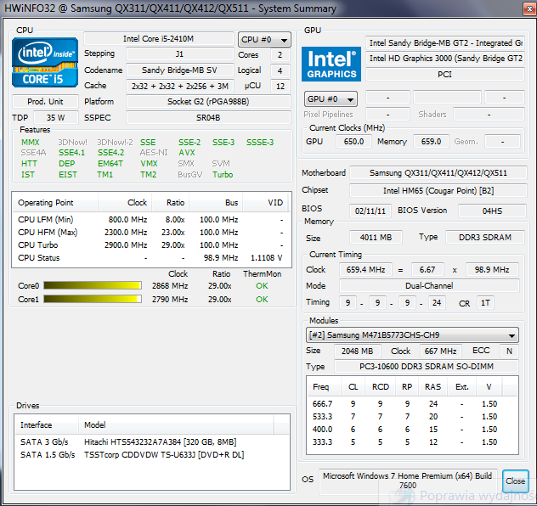This screenshot has height=506, width=537.
Task: Select the Hitachi HTS543232A7A384 drive row
Action: (152, 442)
